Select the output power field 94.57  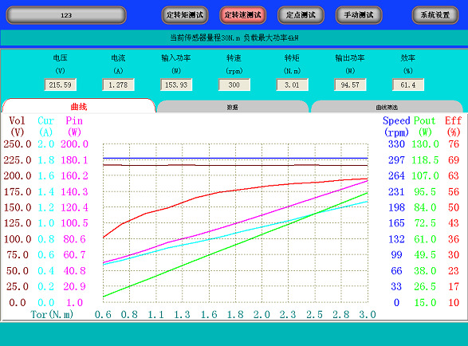point(350,85)
